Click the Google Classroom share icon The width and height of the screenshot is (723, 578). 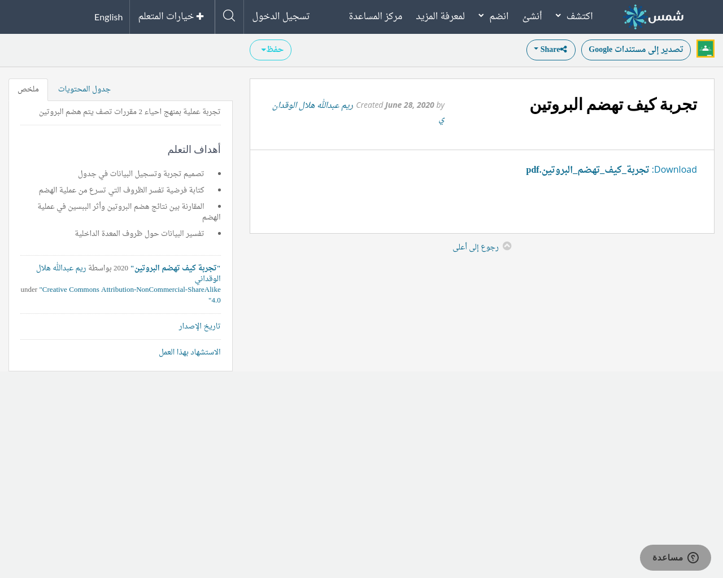click(x=705, y=49)
